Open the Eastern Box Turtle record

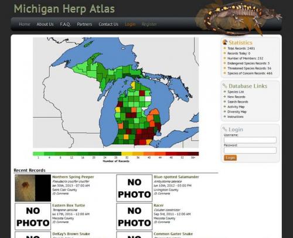(69, 205)
